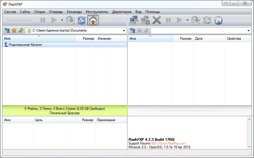254x158 pixels.
Task: Click the right pane pause icon
Action: [168, 20]
